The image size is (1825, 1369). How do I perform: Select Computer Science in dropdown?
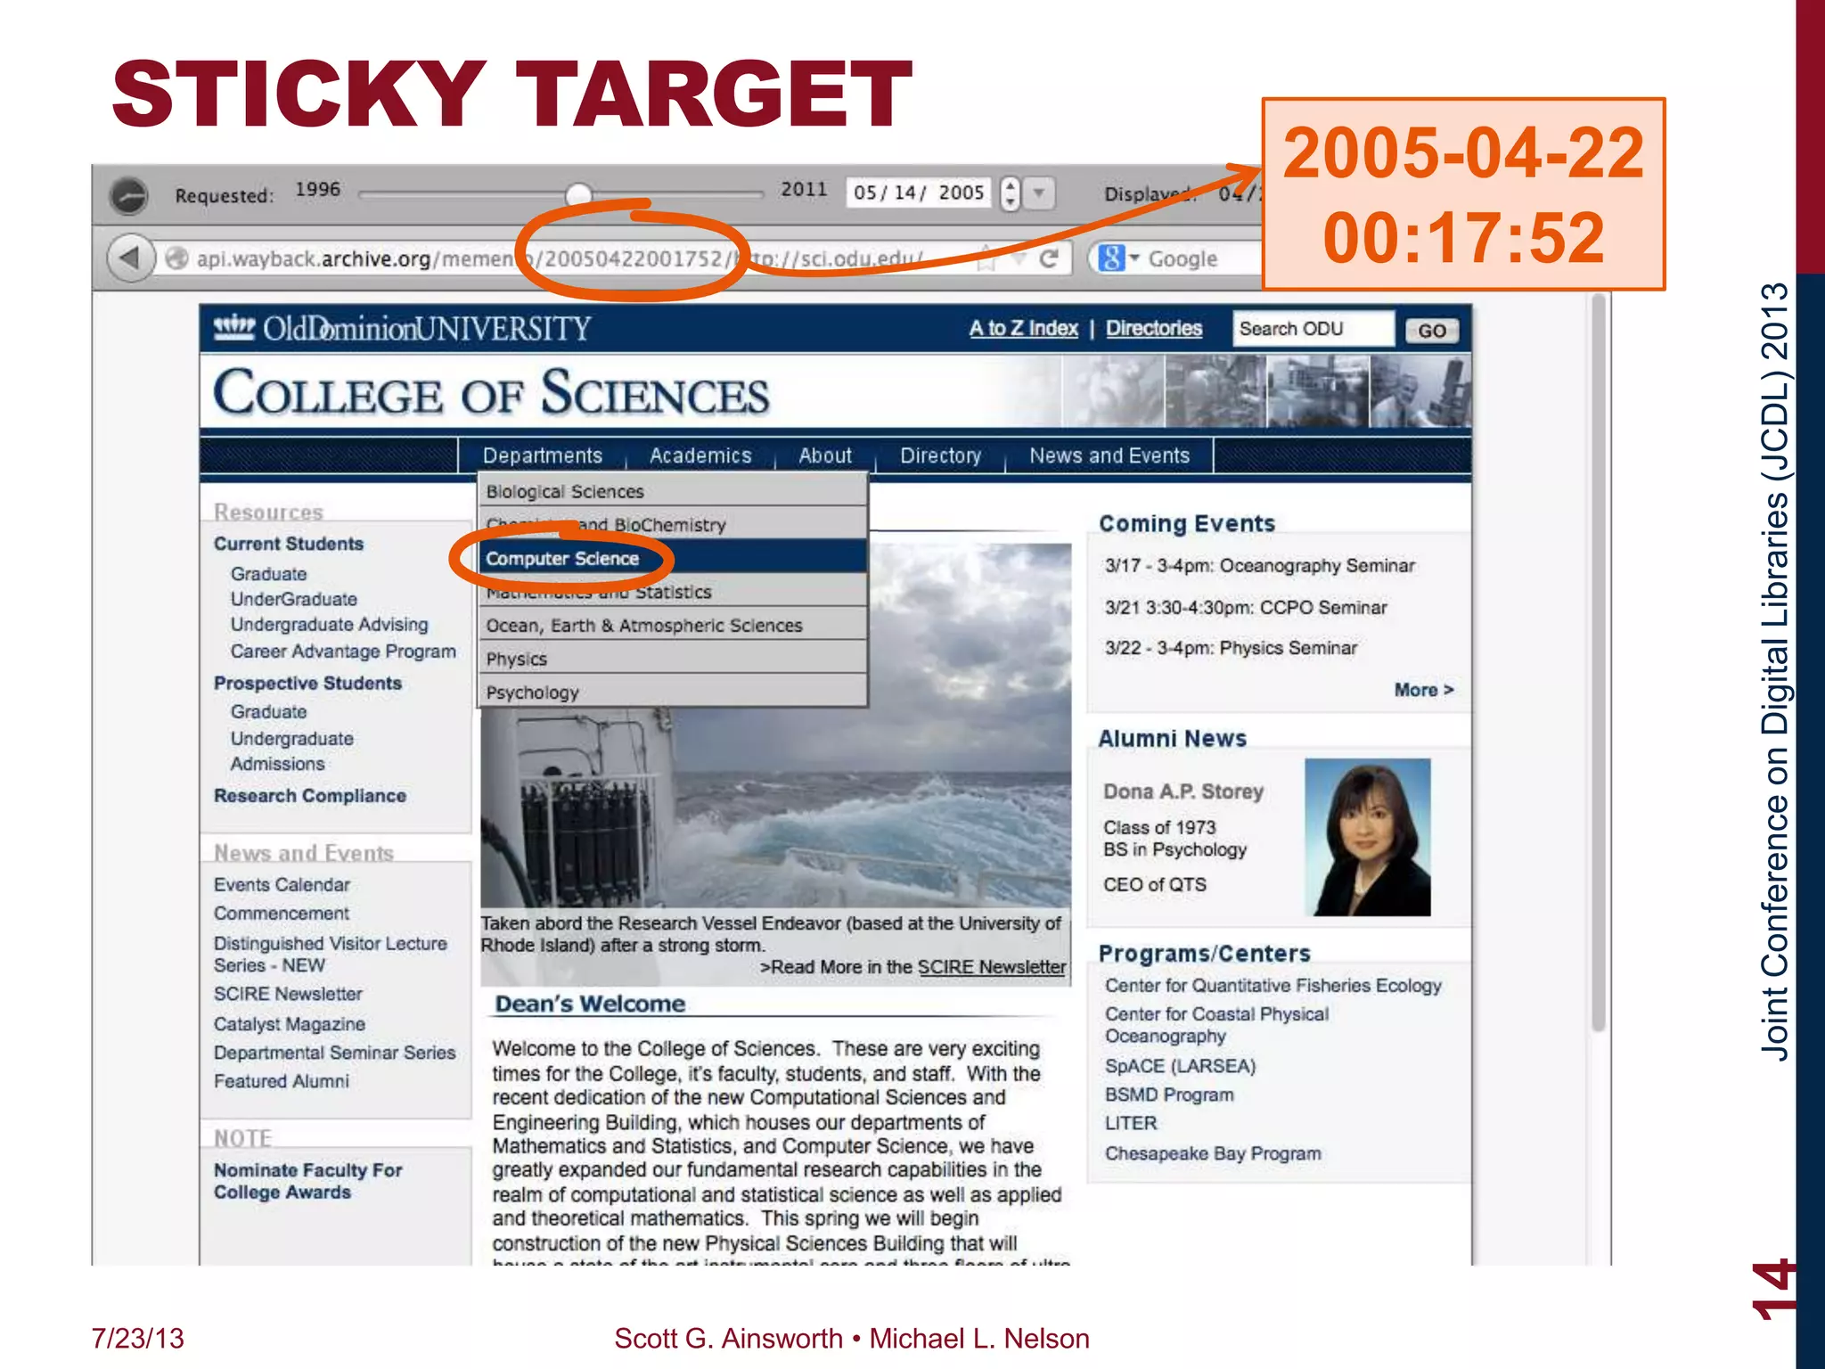point(673,558)
